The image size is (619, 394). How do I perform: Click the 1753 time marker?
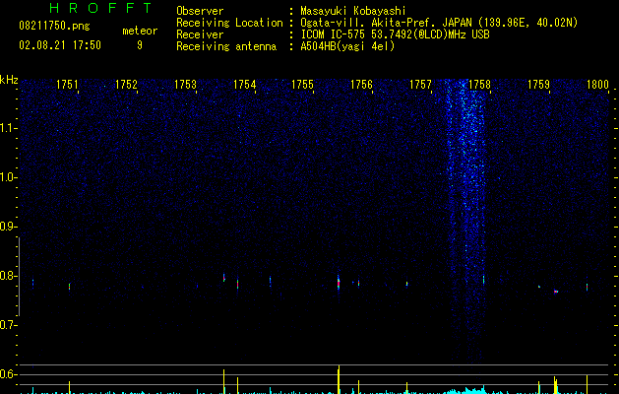[x=185, y=85]
